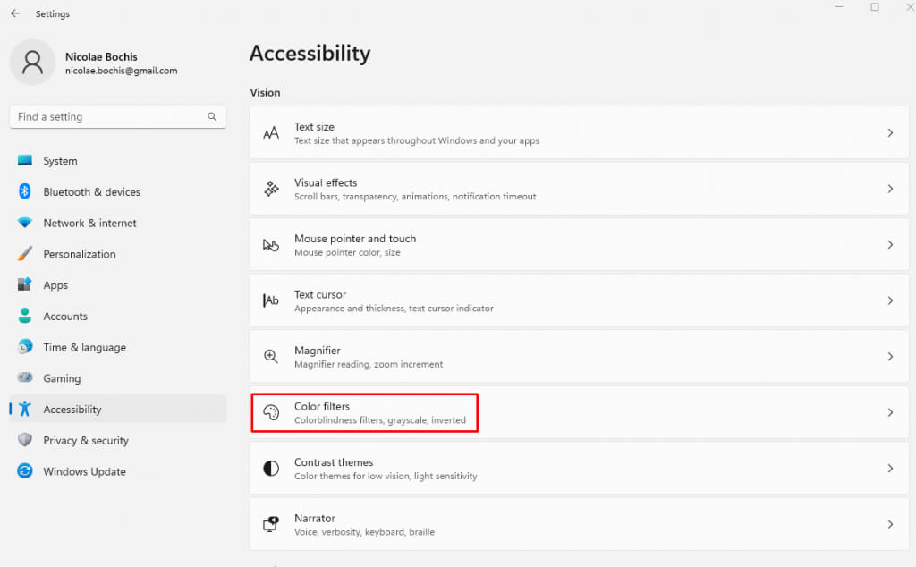Screen dimensions: 916x567
Task: Click the Contrast themes half-circle icon
Action: tap(271, 469)
